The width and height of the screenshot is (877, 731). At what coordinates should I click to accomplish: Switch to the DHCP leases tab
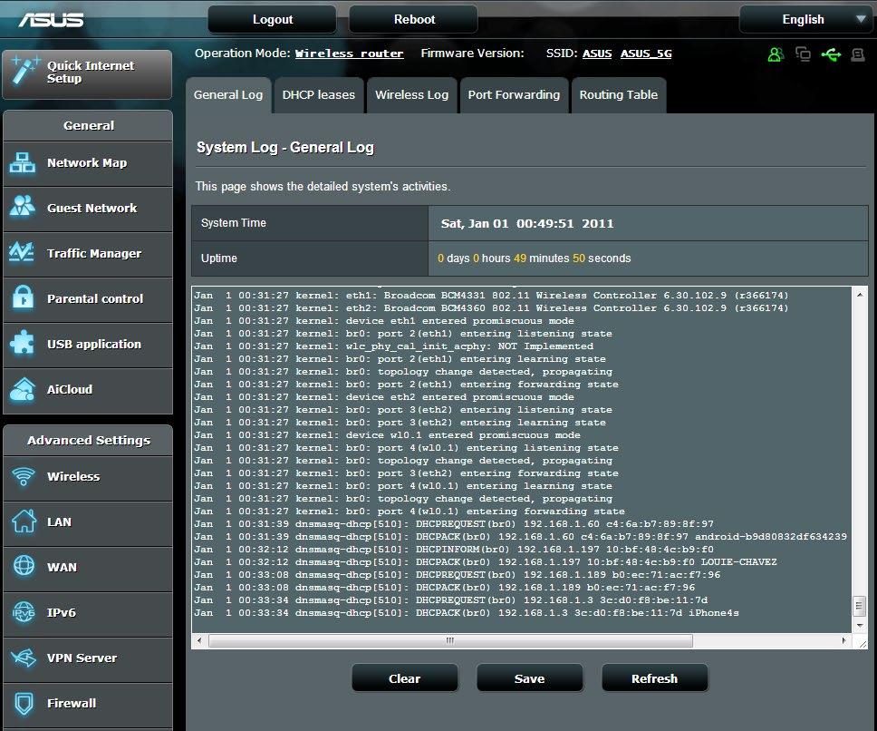(x=319, y=95)
